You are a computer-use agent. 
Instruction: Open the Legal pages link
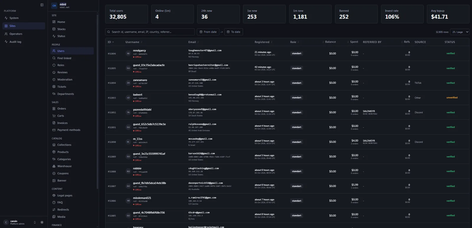tap(72, 195)
